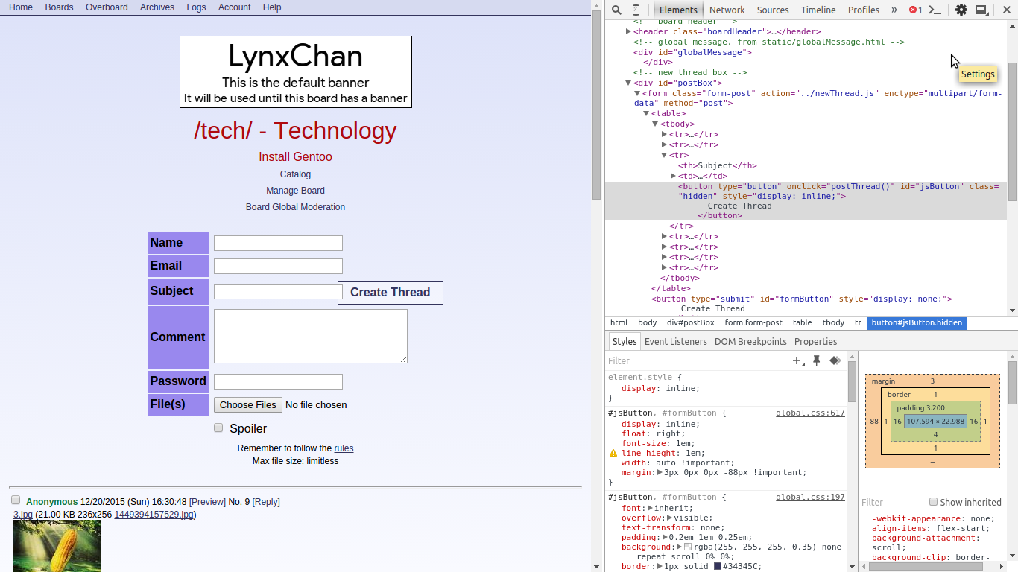Enable the Show inherited checkbox

point(933,502)
